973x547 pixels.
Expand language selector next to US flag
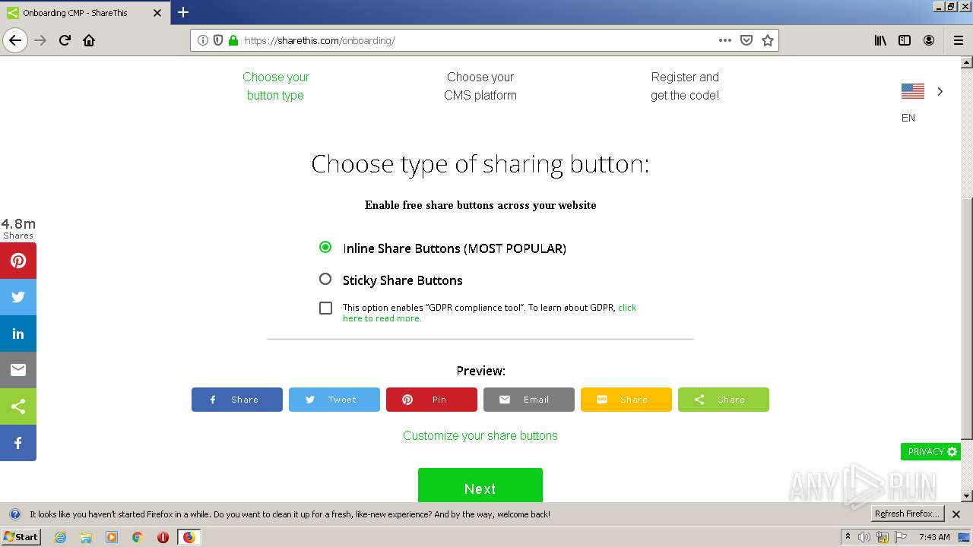[940, 91]
